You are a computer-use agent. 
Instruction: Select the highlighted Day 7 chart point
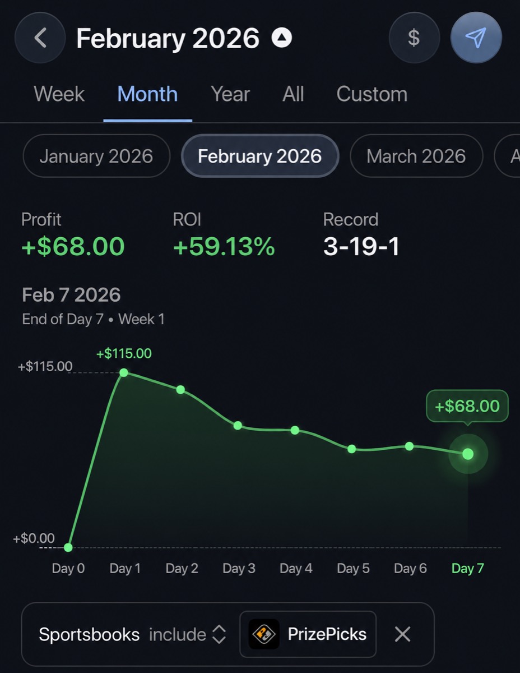point(468,454)
